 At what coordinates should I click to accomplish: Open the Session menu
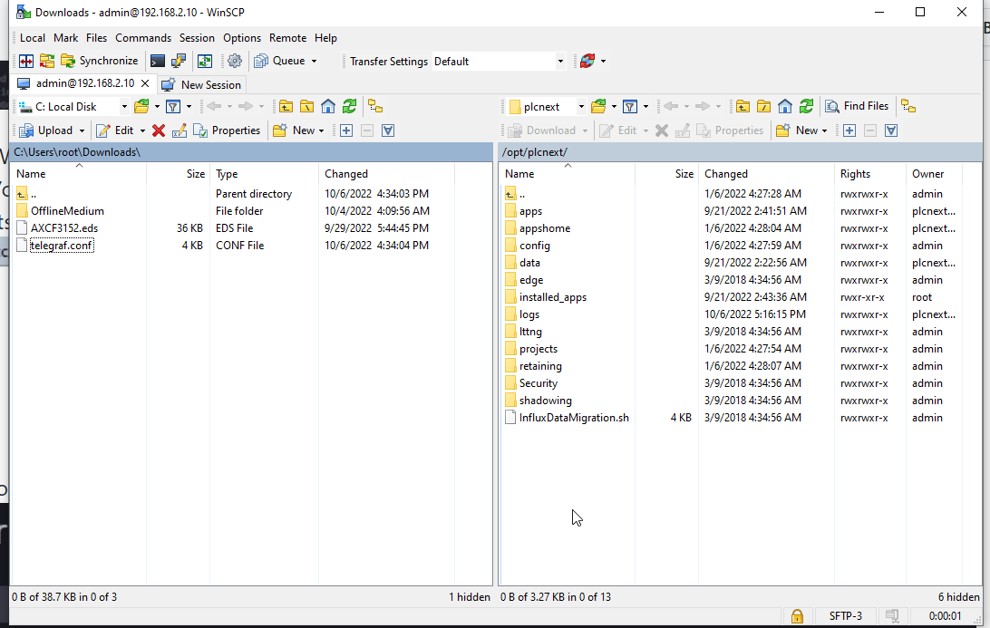coord(197,38)
